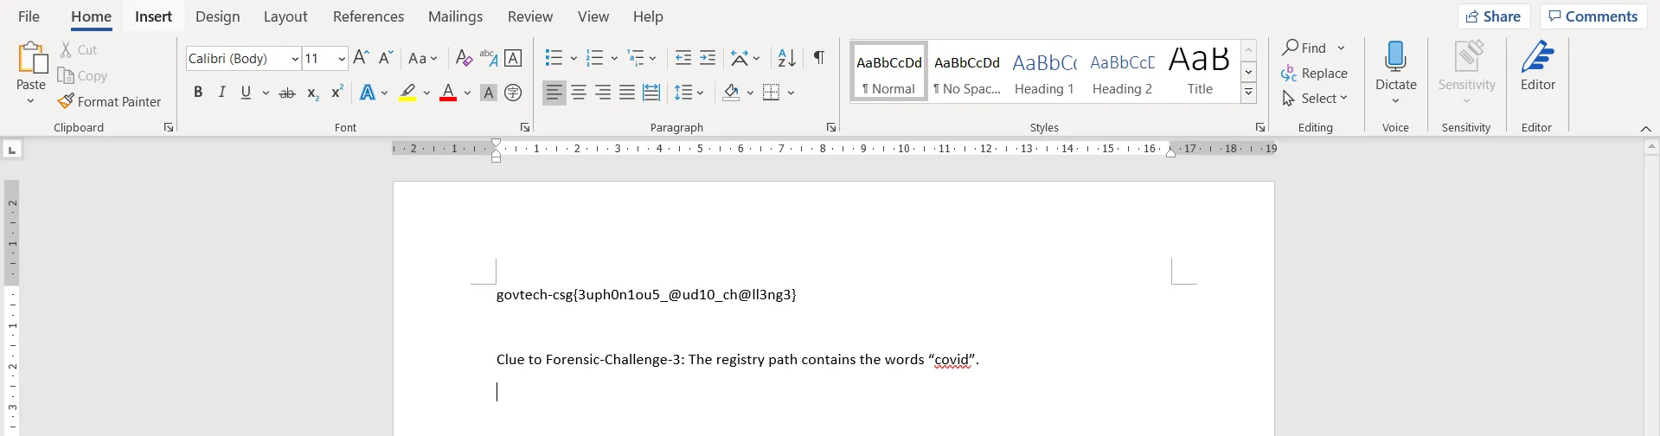Toggle Italic formatting
Screen dimensions: 1660x436
coord(222,93)
